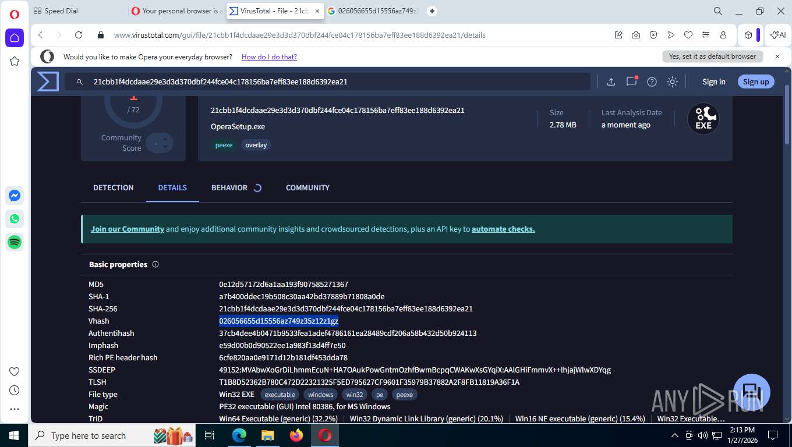The image size is (792, 447).
Task: Open the send/flow arrow icon
Action: (x=671, y=35)
